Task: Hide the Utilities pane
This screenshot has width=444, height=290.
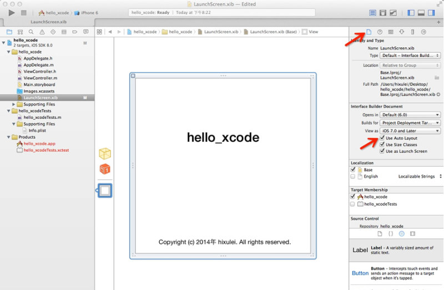Action: coord(431,13)
